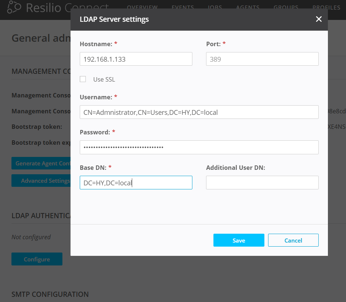Select the Username input field
Viewport: 346px width, 302px height.
[x=199, y=112]
